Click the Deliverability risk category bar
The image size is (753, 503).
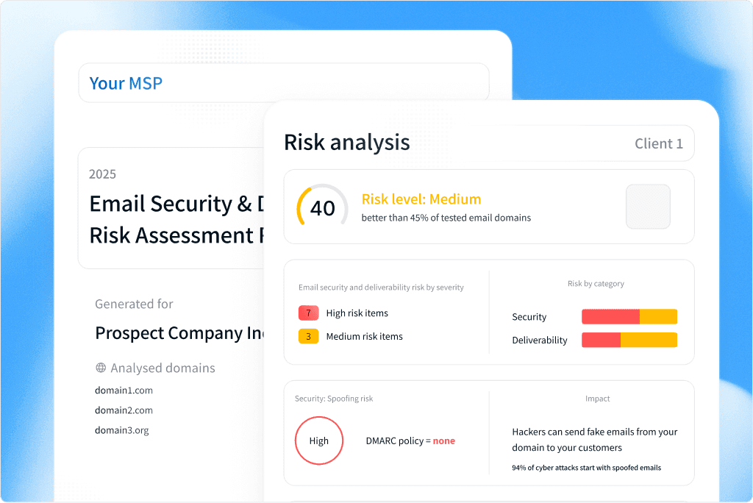pos(629,340)
